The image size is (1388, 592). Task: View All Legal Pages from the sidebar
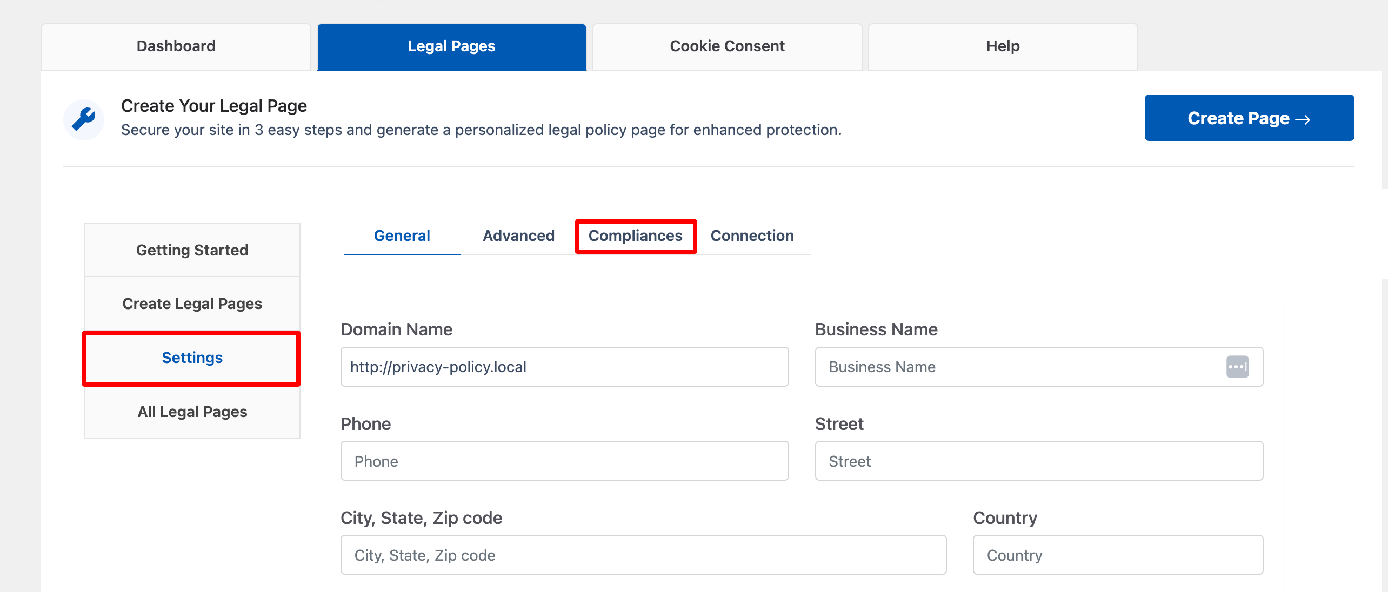192,412
